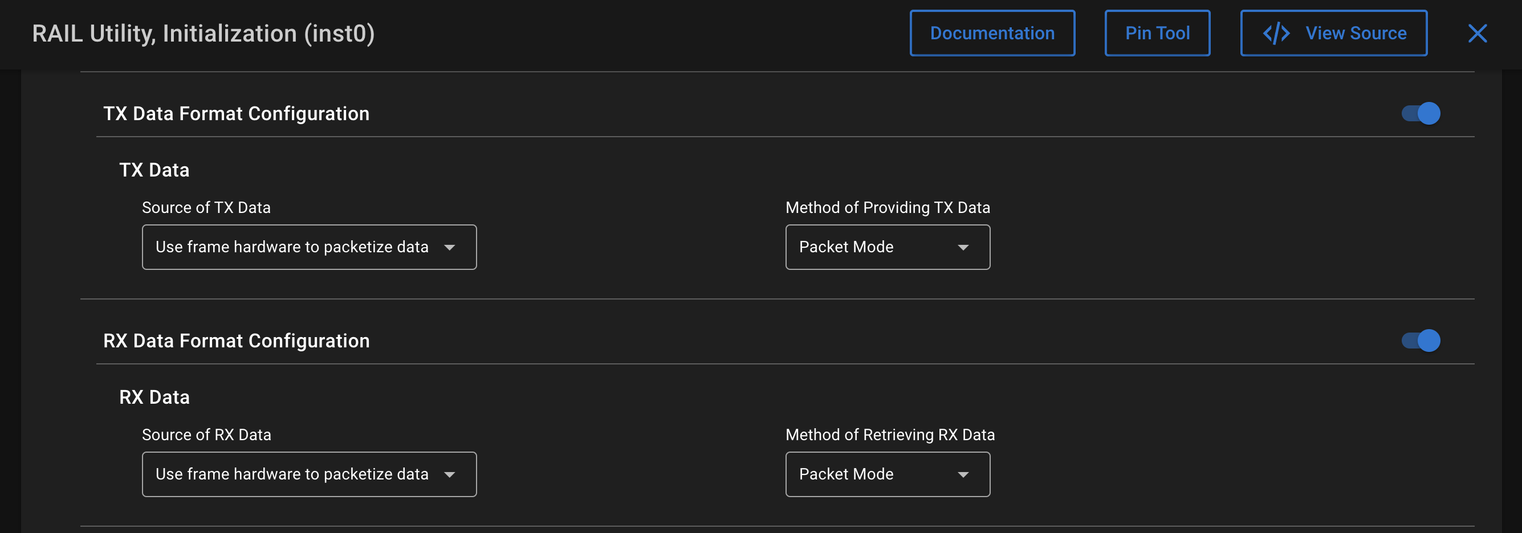Click the chevron on Source of RX Data dropdown
1522x533 pixels.
(x=451, y=474)
